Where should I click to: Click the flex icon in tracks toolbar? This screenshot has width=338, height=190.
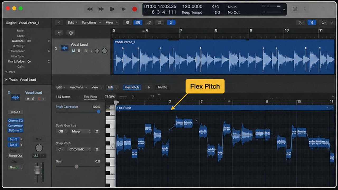point(159,23)
